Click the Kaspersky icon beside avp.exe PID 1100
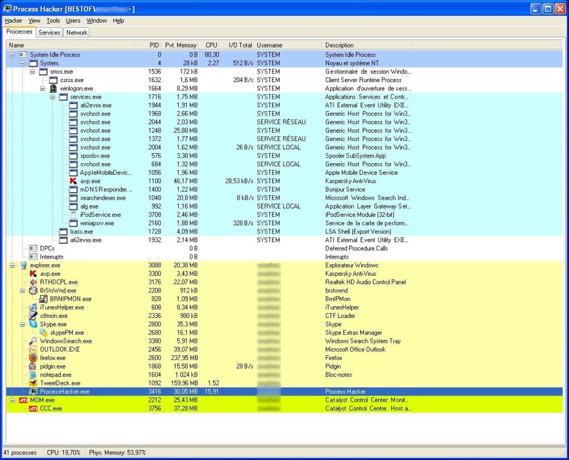Screen dimensions: 569x460 [x=73, y=181]
